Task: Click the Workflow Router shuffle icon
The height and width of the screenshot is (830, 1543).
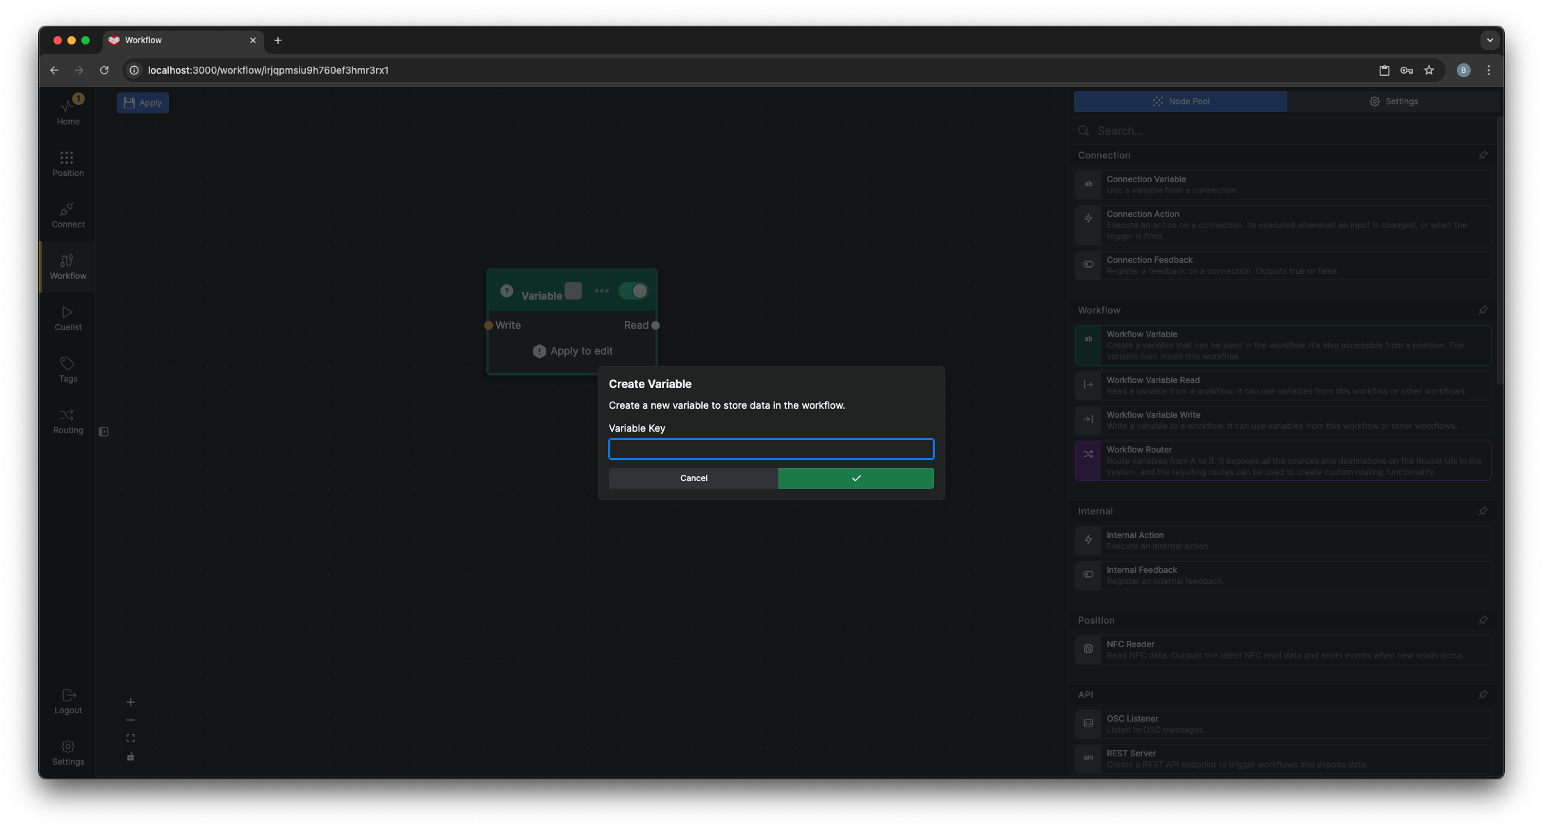Action: [1088, 454]
